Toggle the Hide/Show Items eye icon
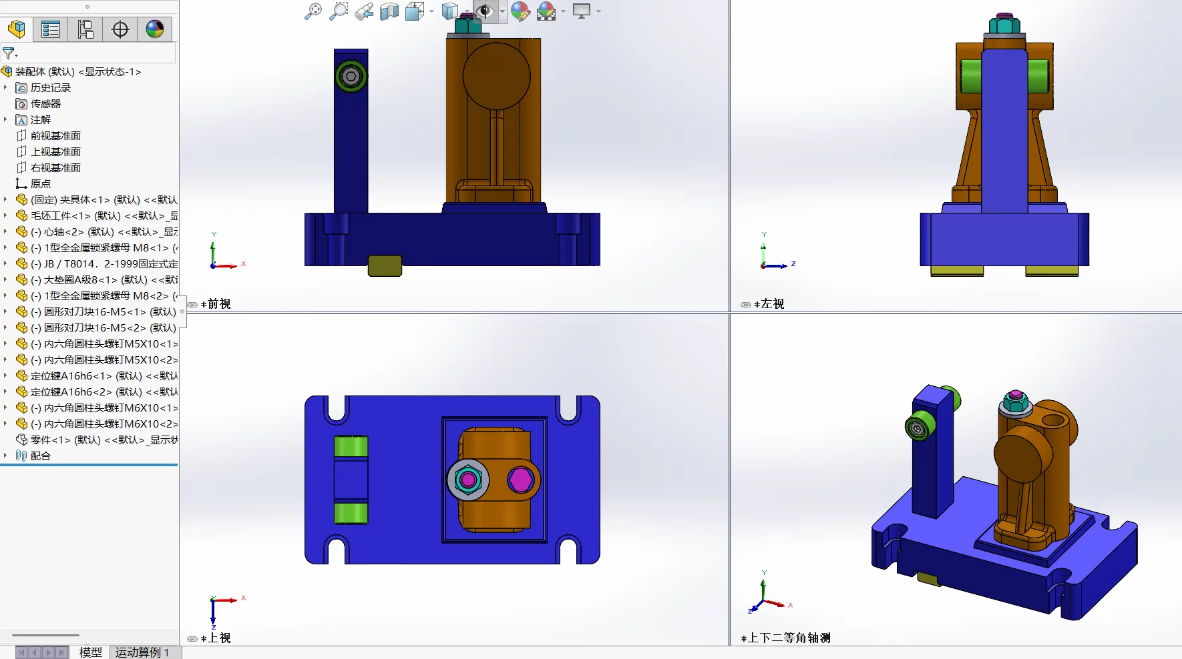 click(485, 11)
